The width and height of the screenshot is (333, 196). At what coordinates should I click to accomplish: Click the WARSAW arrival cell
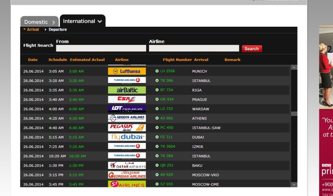click(x=200, y=109)
